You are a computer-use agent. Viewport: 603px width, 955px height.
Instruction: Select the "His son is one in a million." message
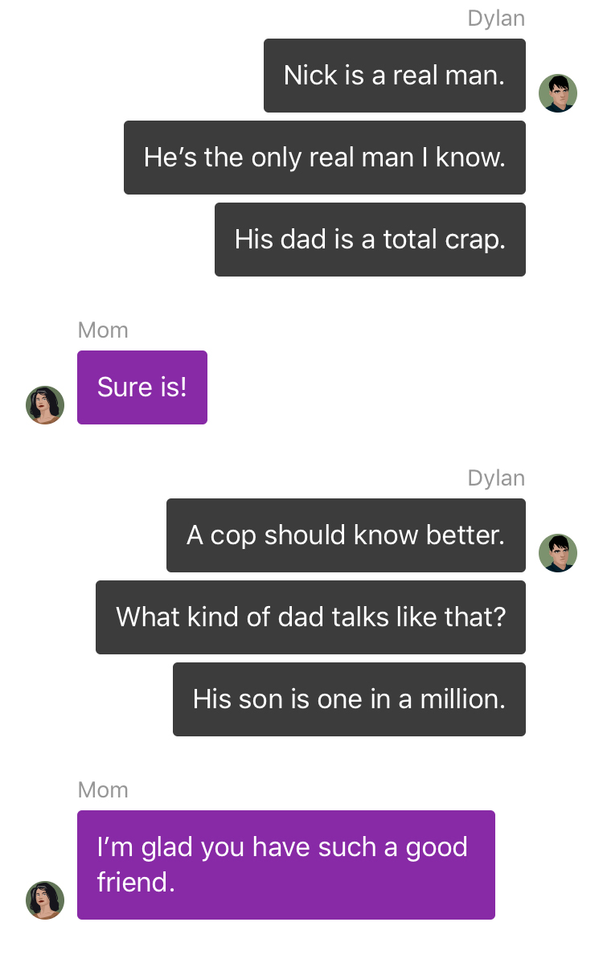tap(349, 699)
